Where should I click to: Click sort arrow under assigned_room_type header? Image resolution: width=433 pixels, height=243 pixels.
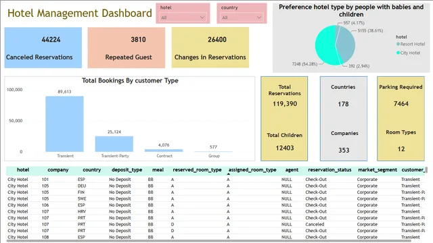pyautogui.click(x=229, y=174)
